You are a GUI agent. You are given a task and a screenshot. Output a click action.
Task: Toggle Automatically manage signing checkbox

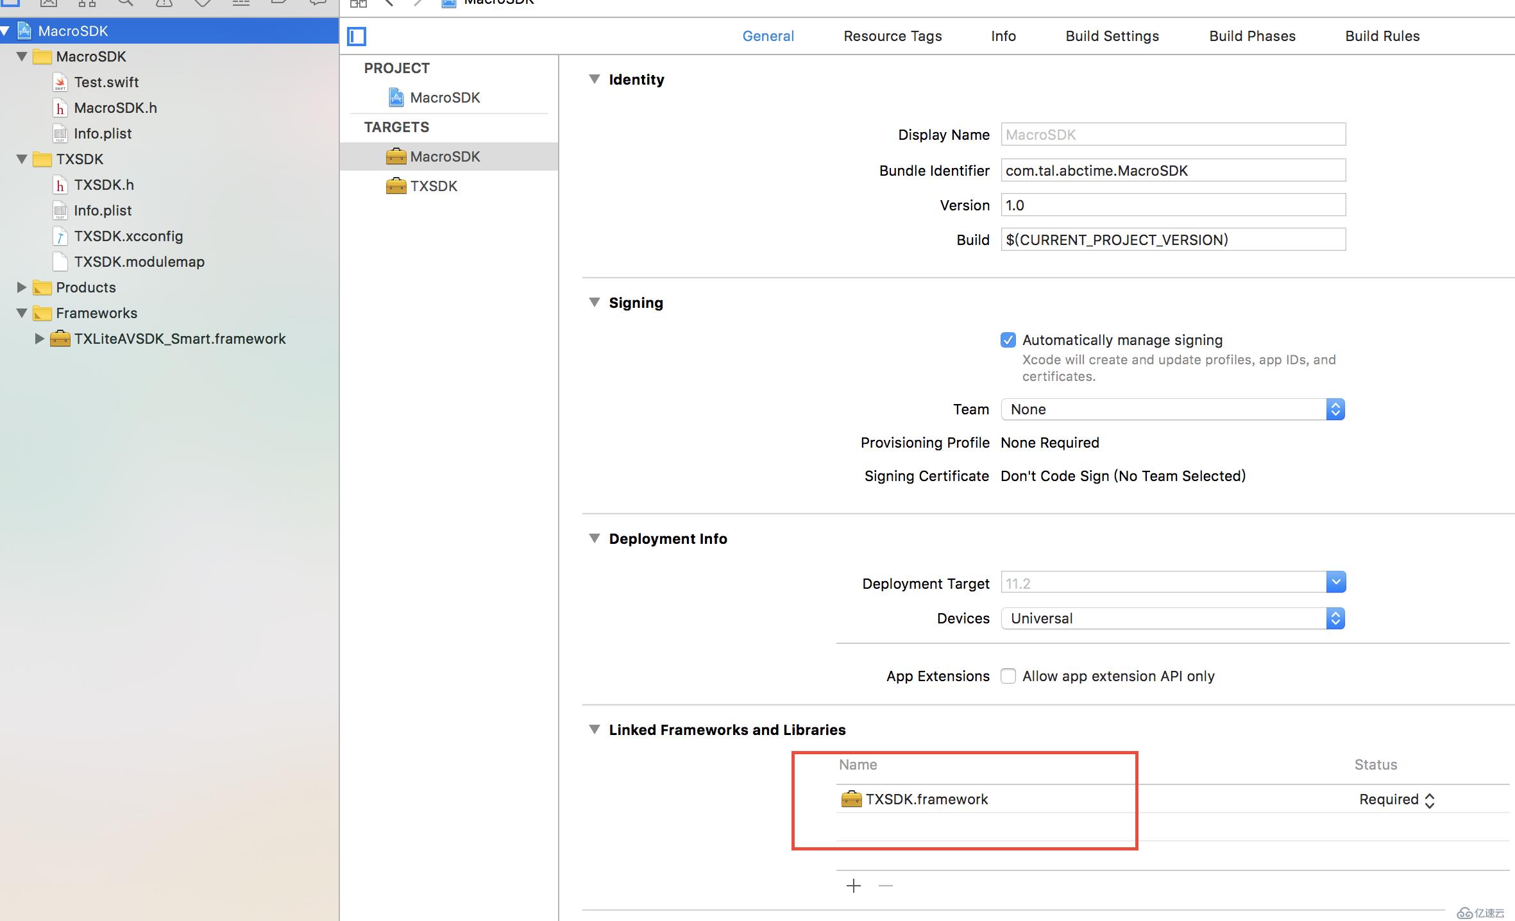coord(1008,340)
